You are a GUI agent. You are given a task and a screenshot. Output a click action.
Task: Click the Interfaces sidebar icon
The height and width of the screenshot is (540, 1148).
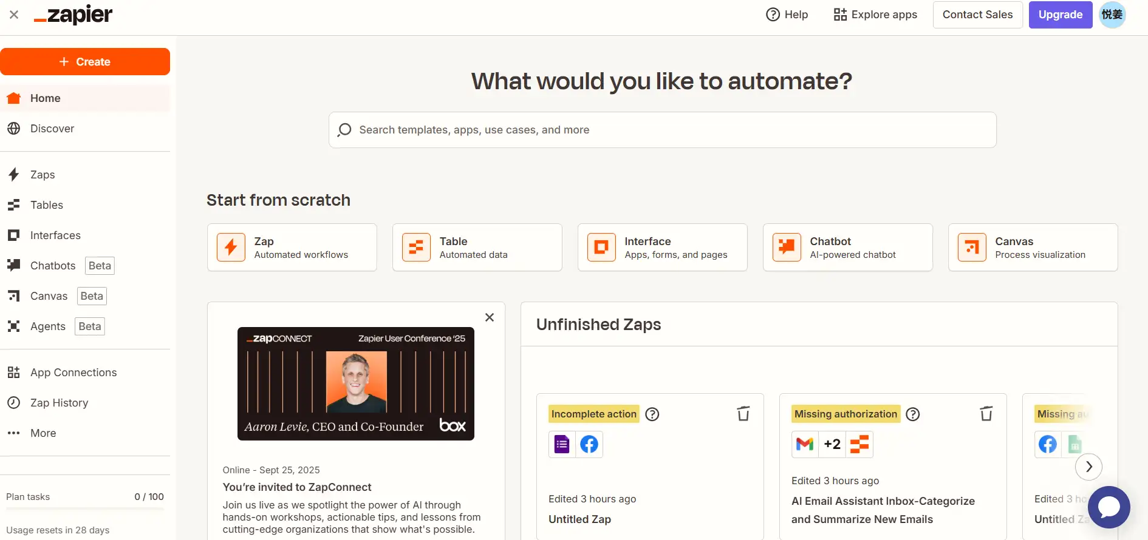[14, 235]
